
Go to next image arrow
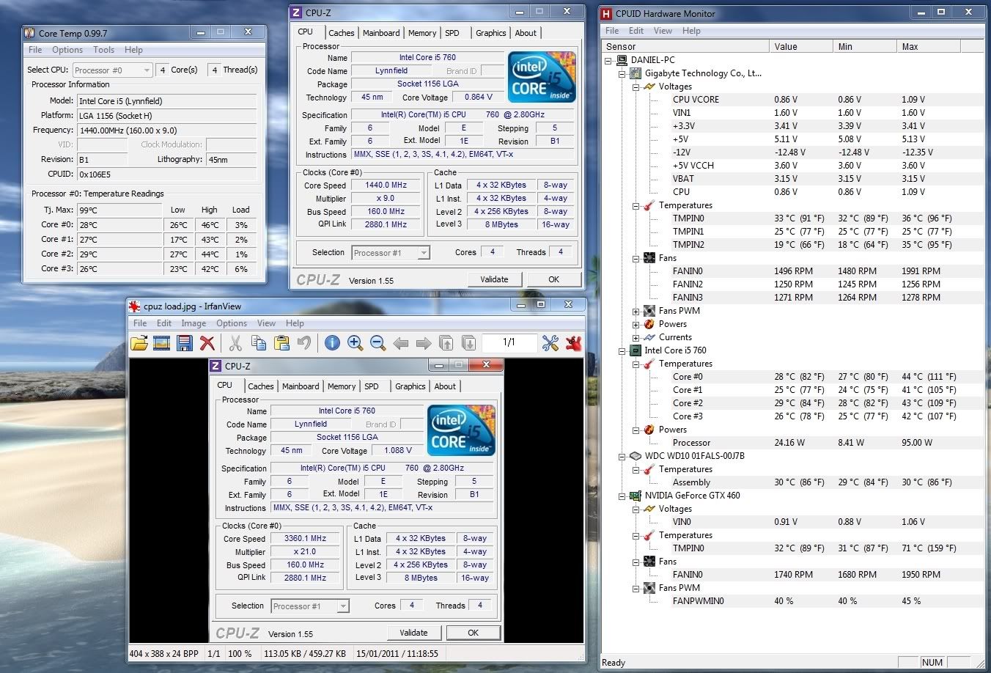423,342
